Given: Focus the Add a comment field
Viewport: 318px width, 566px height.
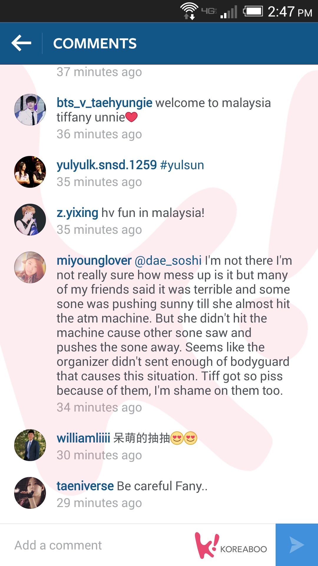Looking at the screenshot, I should click(x=100, y=545).
